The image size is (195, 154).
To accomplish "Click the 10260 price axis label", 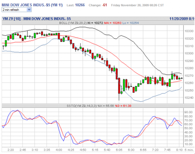I will 189,83.
